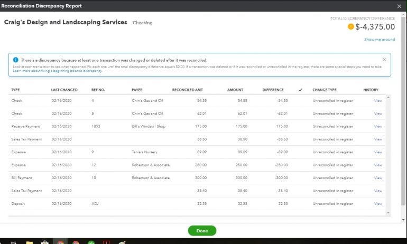This screenshot has height=244, width=407.
Task: Open QuickBooks from the taskbar
Action: click(90, 242)
